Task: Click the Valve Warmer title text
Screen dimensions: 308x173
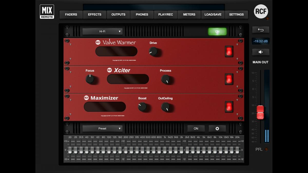Action: (119, 42)
